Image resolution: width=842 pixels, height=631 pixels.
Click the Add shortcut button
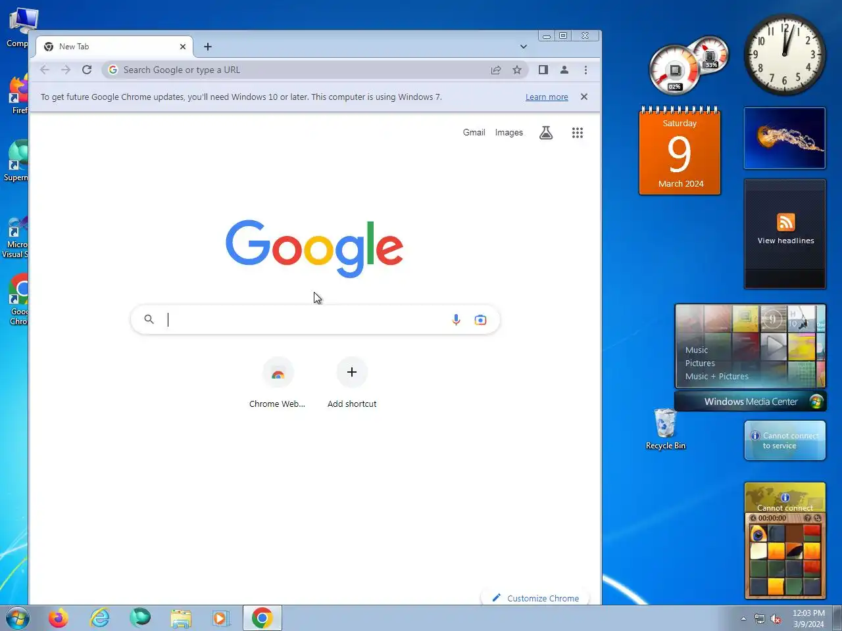click(352, 383)
